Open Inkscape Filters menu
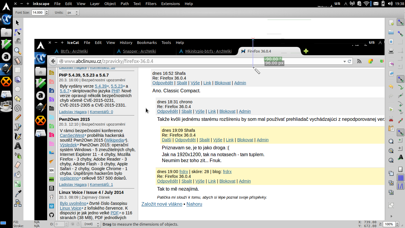 (x=151, y=4)
